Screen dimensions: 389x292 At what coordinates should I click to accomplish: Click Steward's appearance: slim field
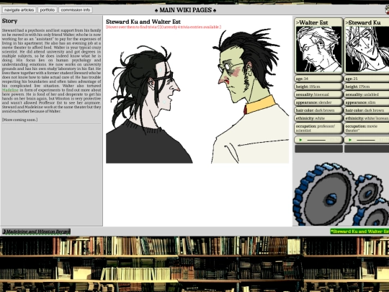point(367,102)
